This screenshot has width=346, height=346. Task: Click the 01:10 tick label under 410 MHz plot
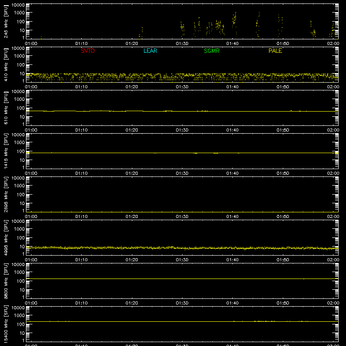[81, 87]
